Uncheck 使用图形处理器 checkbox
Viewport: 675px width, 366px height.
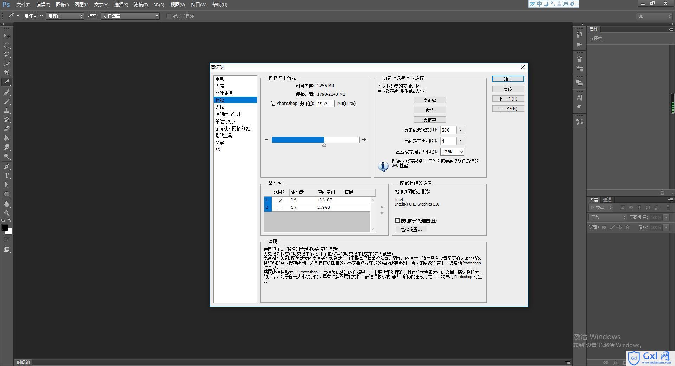pos(397,221)
